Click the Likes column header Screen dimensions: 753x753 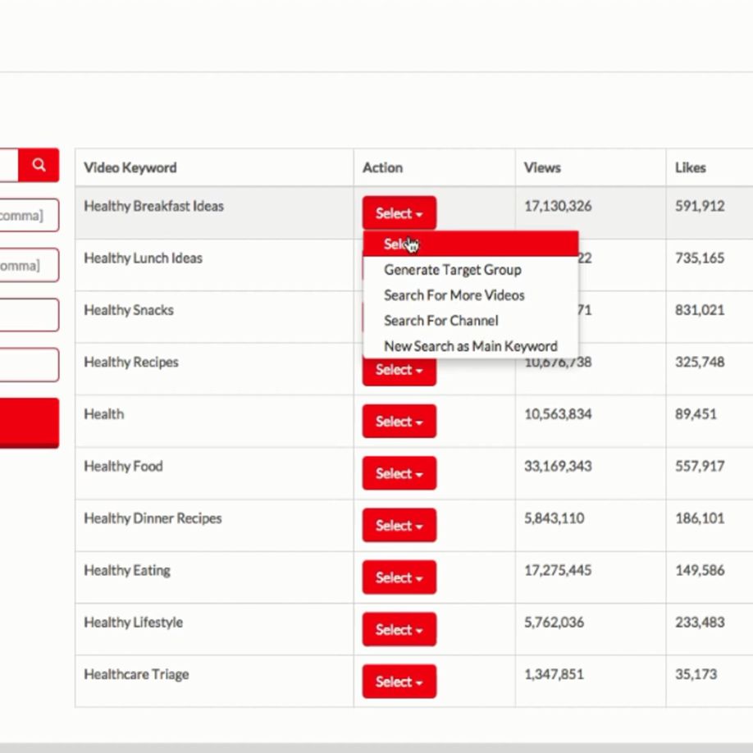click(690, 167)
